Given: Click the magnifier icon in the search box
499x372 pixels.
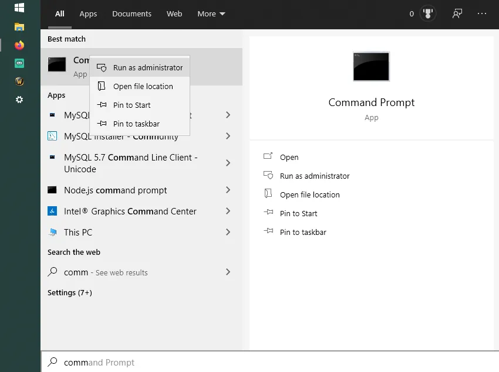Looking at the screenshot, I should click(x=52, y=362).
